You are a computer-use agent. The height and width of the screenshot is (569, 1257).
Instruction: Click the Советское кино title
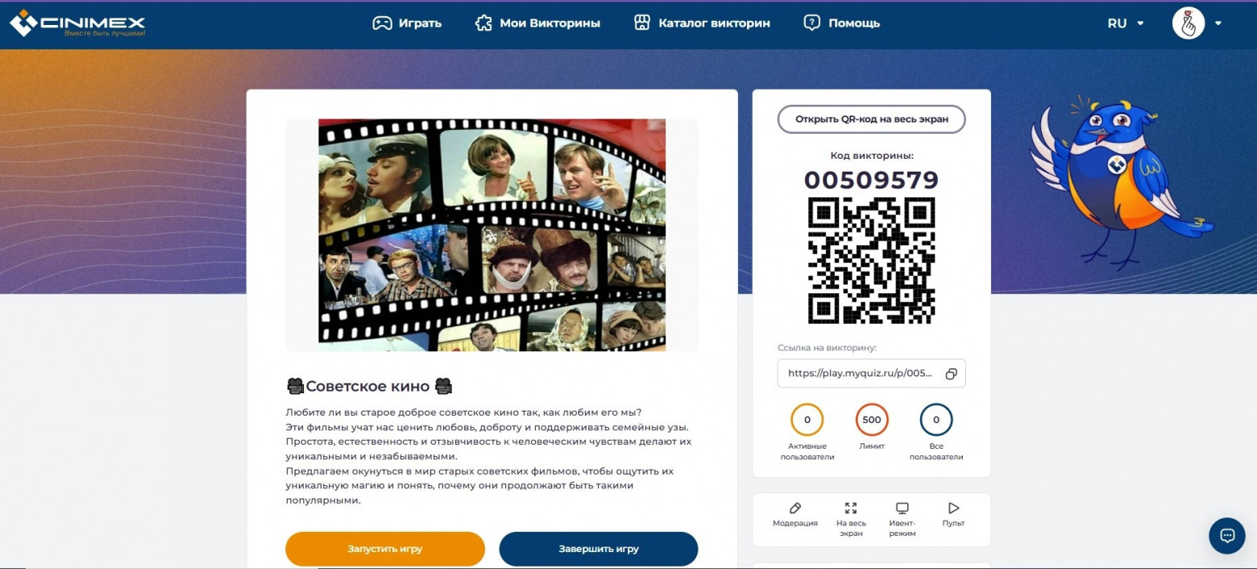(369, 386)
